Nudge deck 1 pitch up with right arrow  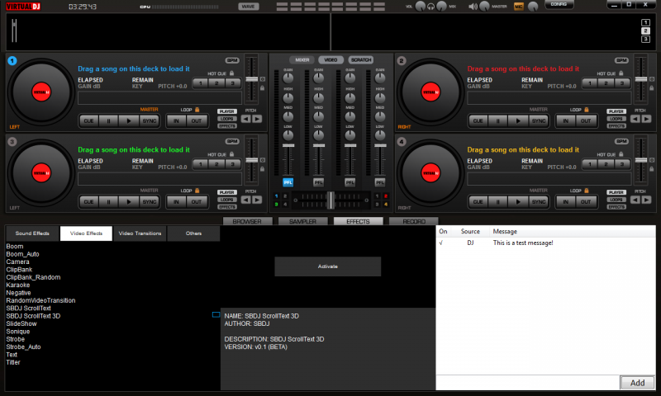[x=257, y=119]
